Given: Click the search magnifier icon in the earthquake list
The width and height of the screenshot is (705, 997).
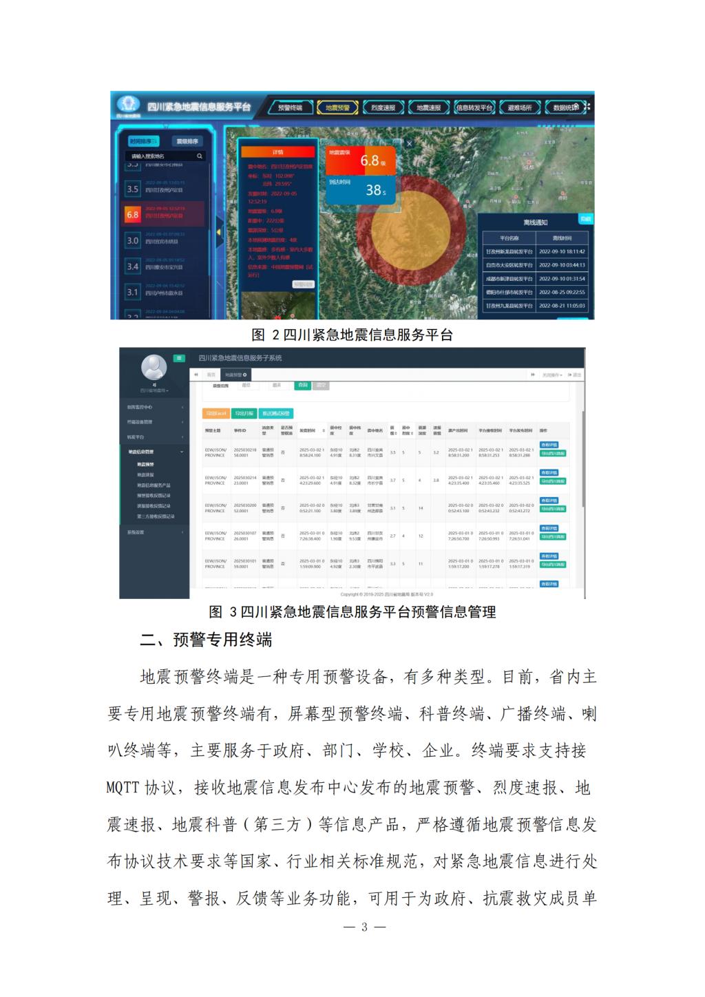Looking at the screenshot, I should [200, 156].
